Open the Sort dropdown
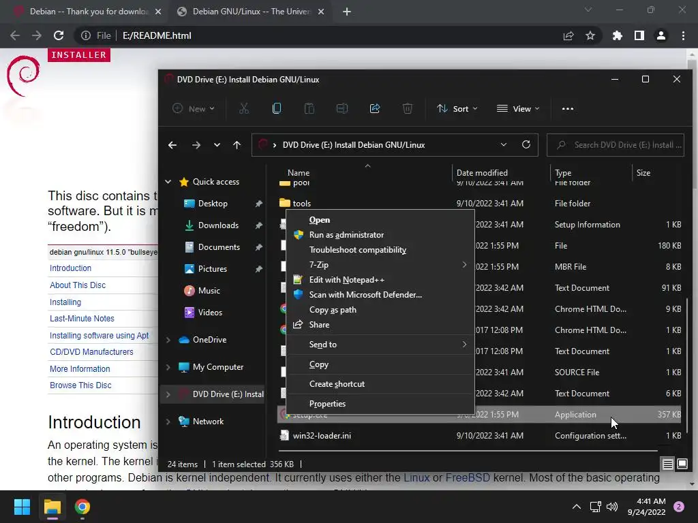 [457, 108]
